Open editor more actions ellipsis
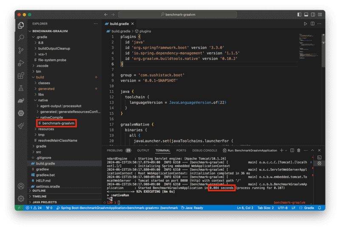The image size is (340, 230). click(x=320, y=24)
